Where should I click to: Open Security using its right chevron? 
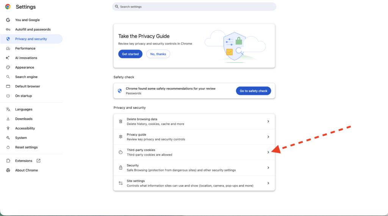tap(268, 168)
